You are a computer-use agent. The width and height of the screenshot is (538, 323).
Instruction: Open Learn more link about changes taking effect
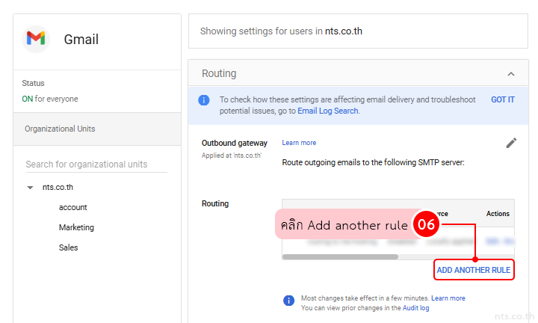(x=448, y=298)
